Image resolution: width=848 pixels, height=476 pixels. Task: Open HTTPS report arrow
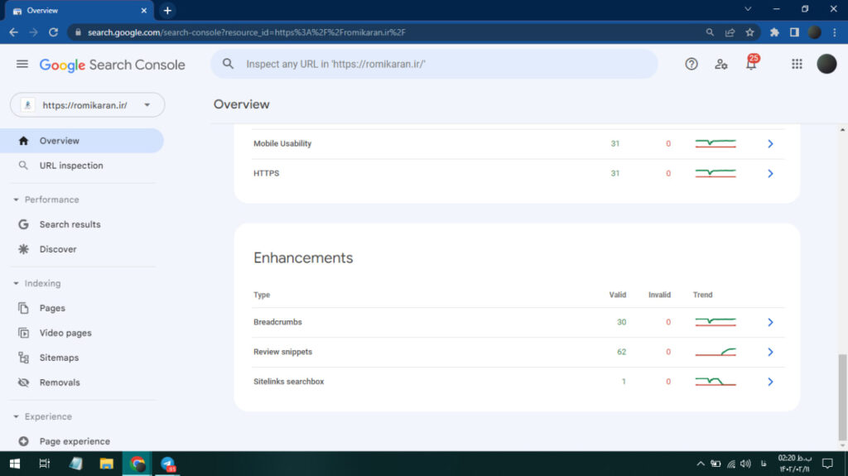pos(770,174)
